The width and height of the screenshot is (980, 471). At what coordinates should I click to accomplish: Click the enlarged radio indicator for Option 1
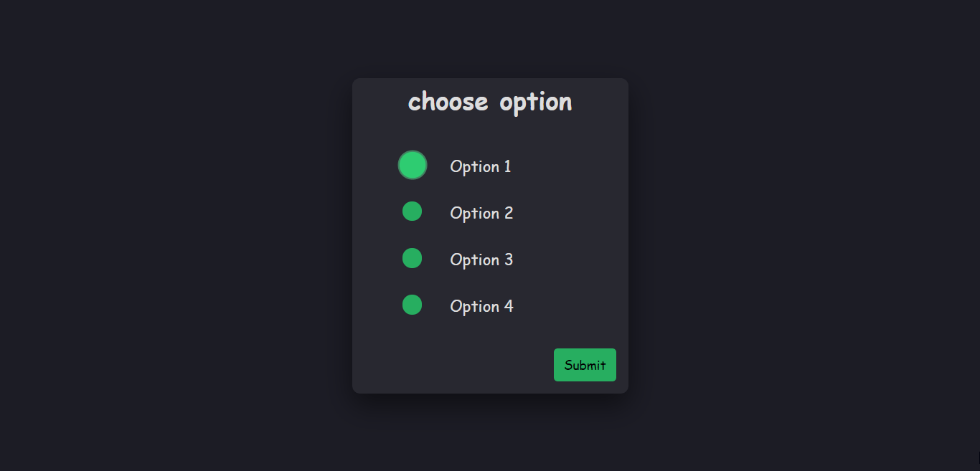pyautogui.click(x=413, y=164)
